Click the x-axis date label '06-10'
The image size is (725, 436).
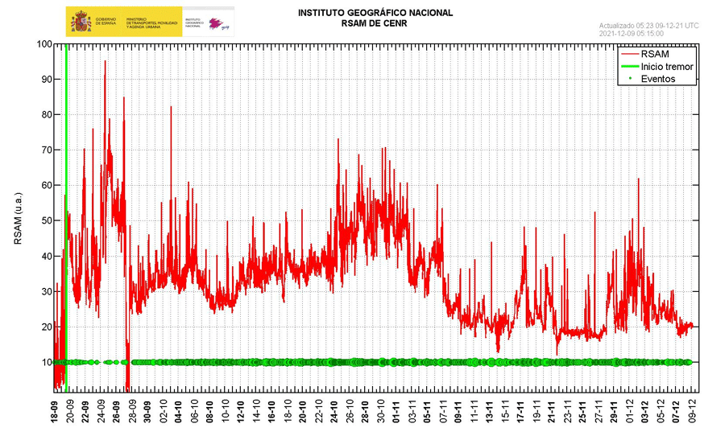(194, 412)
